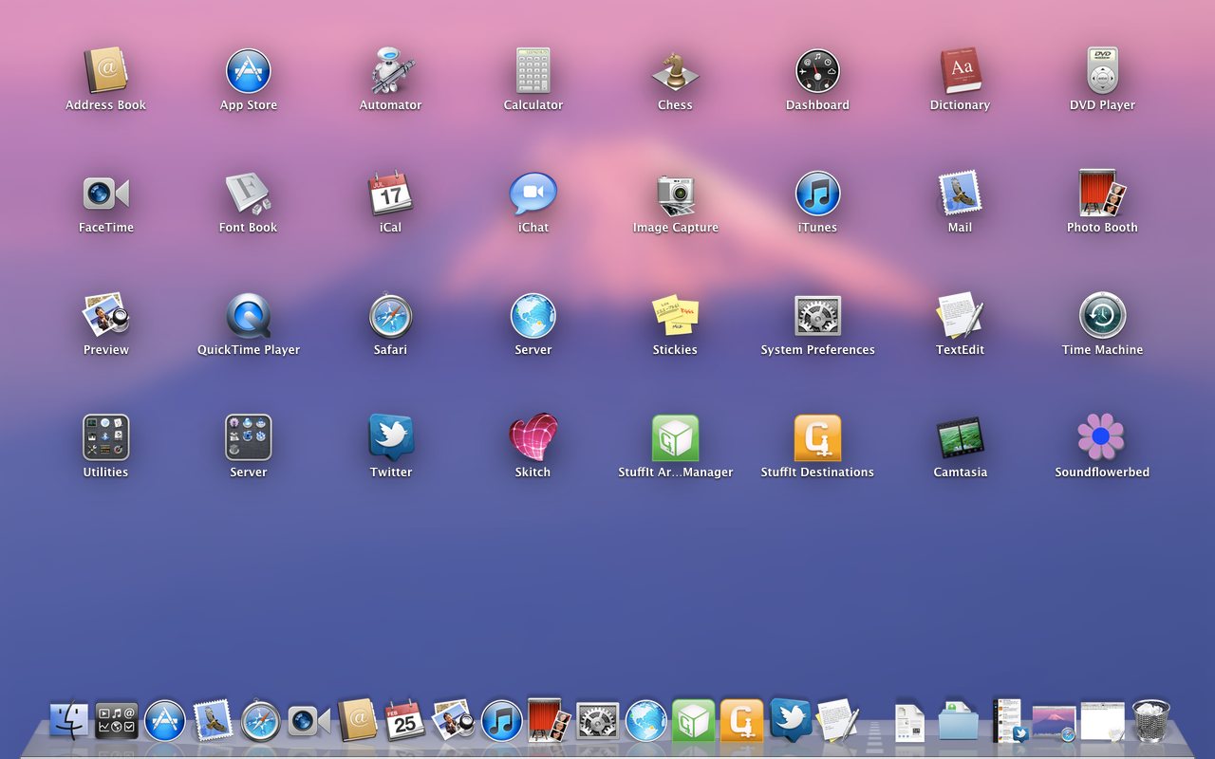Expand the Utilities folder in Launchpad
The image size is (1215, 759).
[105, 438]
